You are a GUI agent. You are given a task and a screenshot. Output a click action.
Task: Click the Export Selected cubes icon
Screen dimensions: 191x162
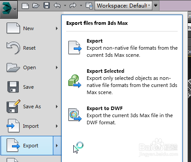(x=75, y=81)
